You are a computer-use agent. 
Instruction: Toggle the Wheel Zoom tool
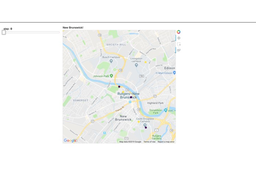click(179, 50)
